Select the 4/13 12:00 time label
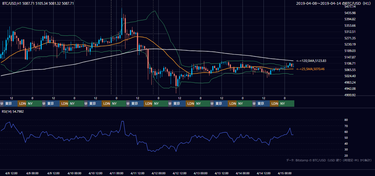375x176 pixels. point(222,173)
